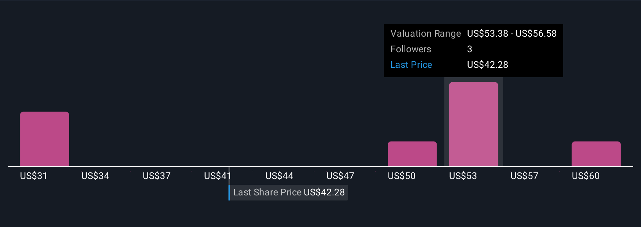Click the US$57 axis label

524,176
